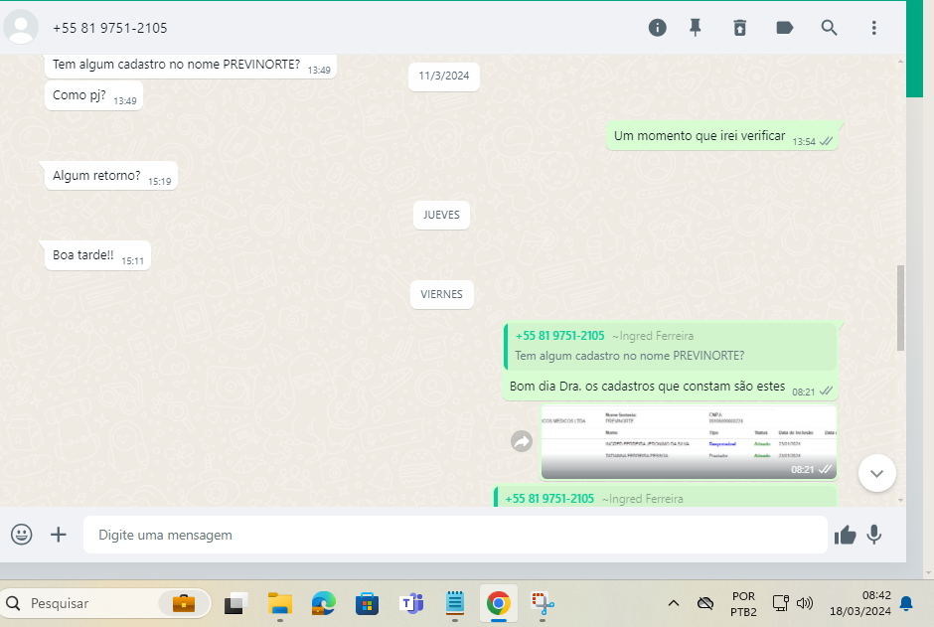Click message 'Algum retorno?'

(111, 176)
